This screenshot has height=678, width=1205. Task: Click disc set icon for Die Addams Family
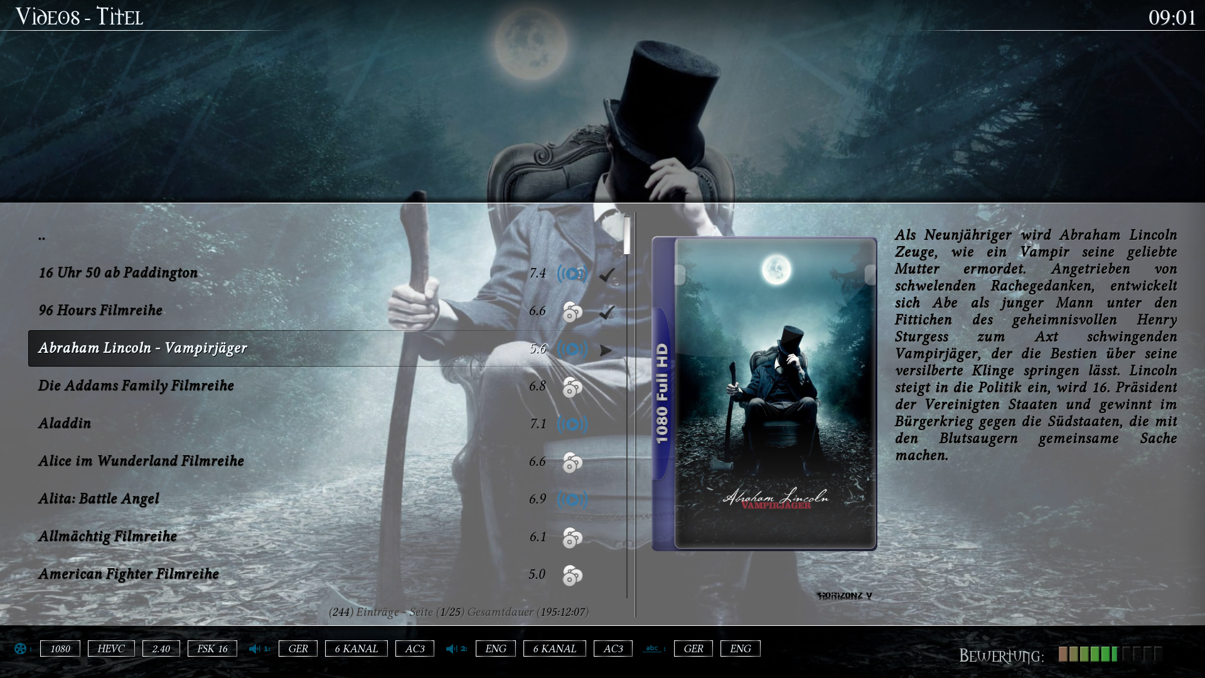point(572,387)
